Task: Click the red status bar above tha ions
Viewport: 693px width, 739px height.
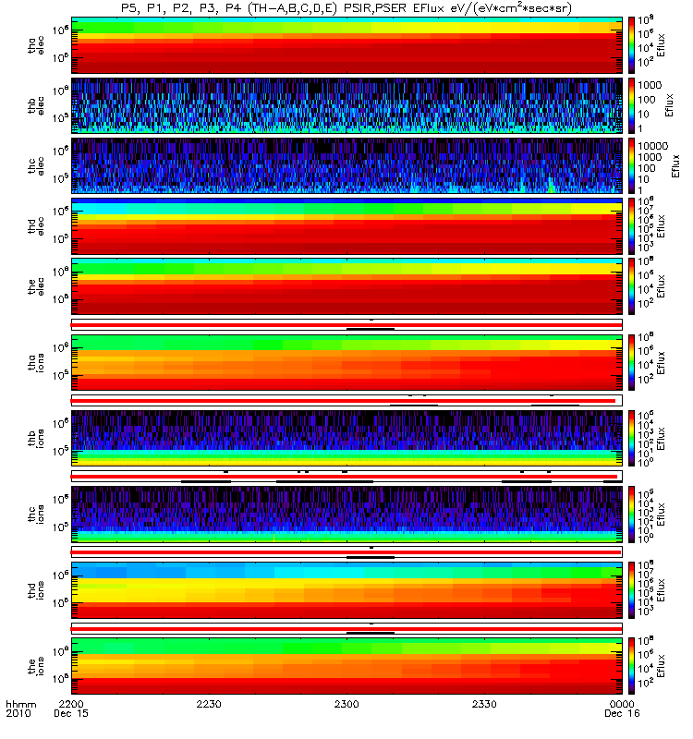Action: [x=347, y=325]
